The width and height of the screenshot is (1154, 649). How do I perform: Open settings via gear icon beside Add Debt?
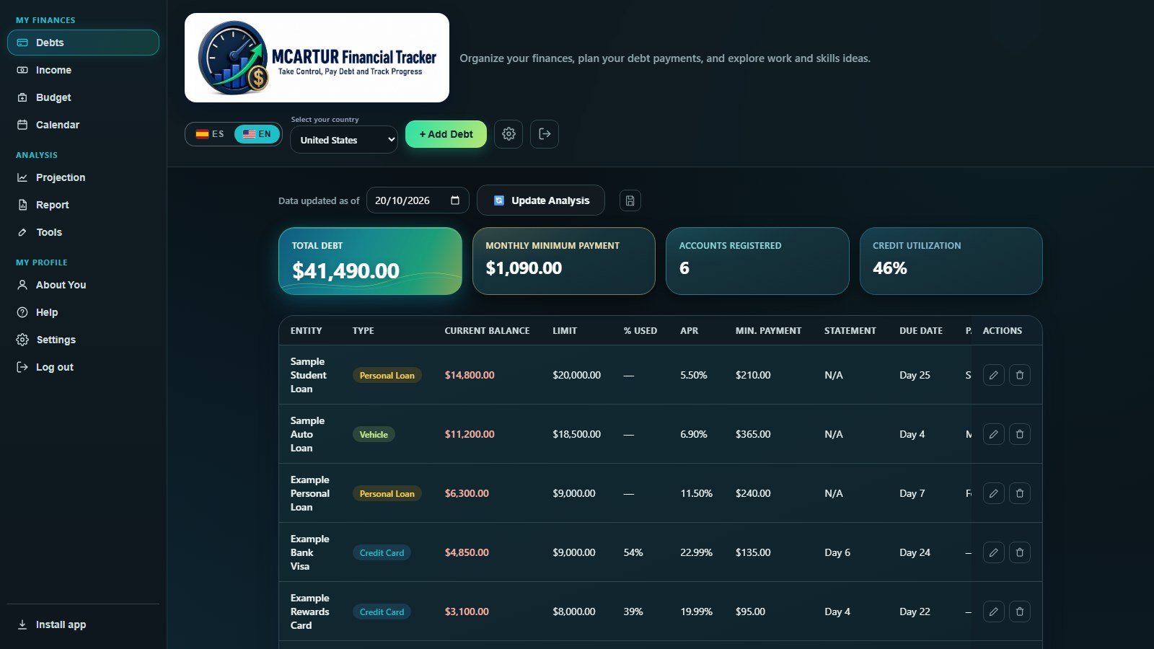(x=508, y=134)
